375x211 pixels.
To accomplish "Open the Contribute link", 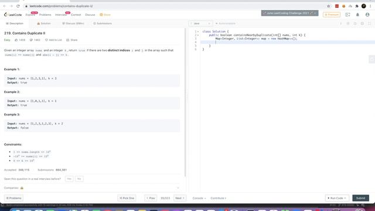I will pos(218,198).
